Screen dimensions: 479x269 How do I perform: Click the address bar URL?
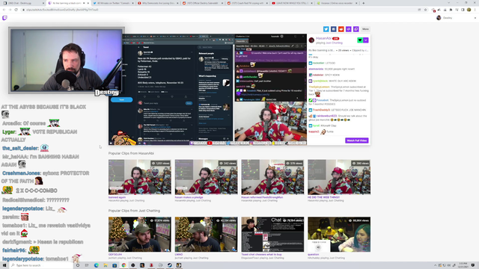tap(62, 10)
